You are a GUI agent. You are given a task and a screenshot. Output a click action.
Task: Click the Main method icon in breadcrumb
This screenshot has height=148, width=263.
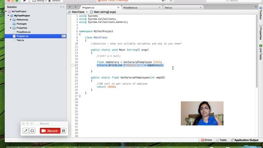point(91,12)
